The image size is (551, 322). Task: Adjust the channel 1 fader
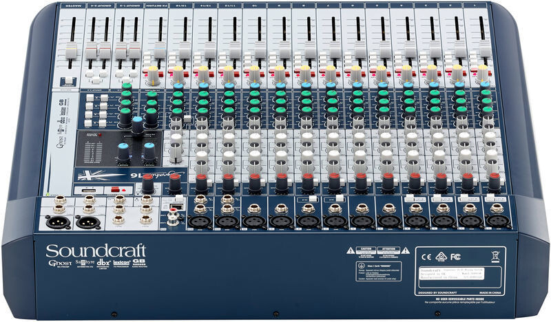point(486,49)
